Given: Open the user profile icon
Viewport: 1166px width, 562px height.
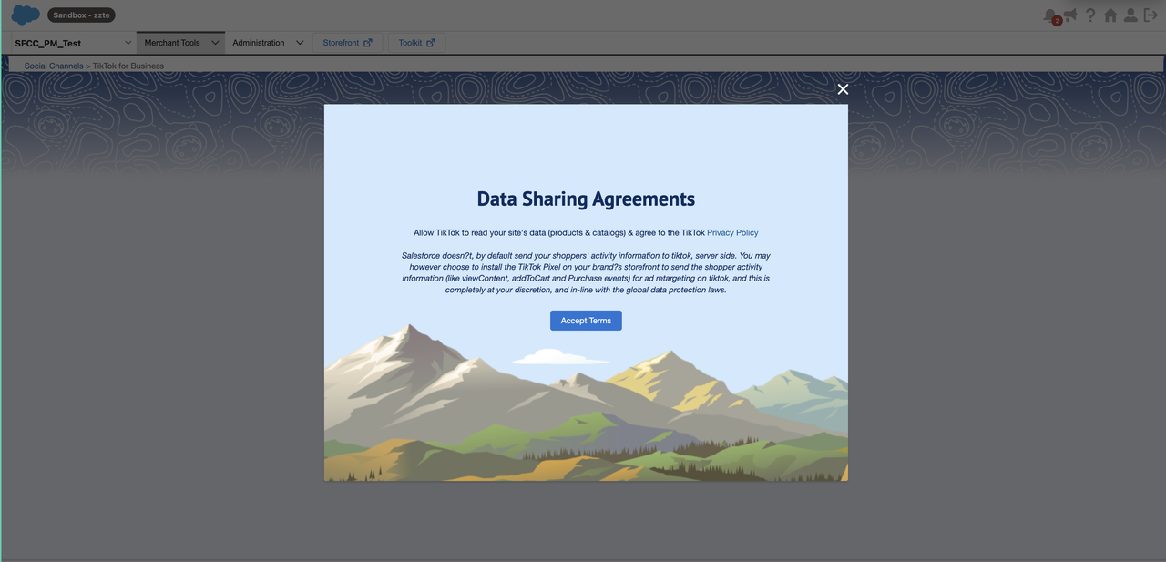Looking at the screenshot, I should click(1130, 15).
